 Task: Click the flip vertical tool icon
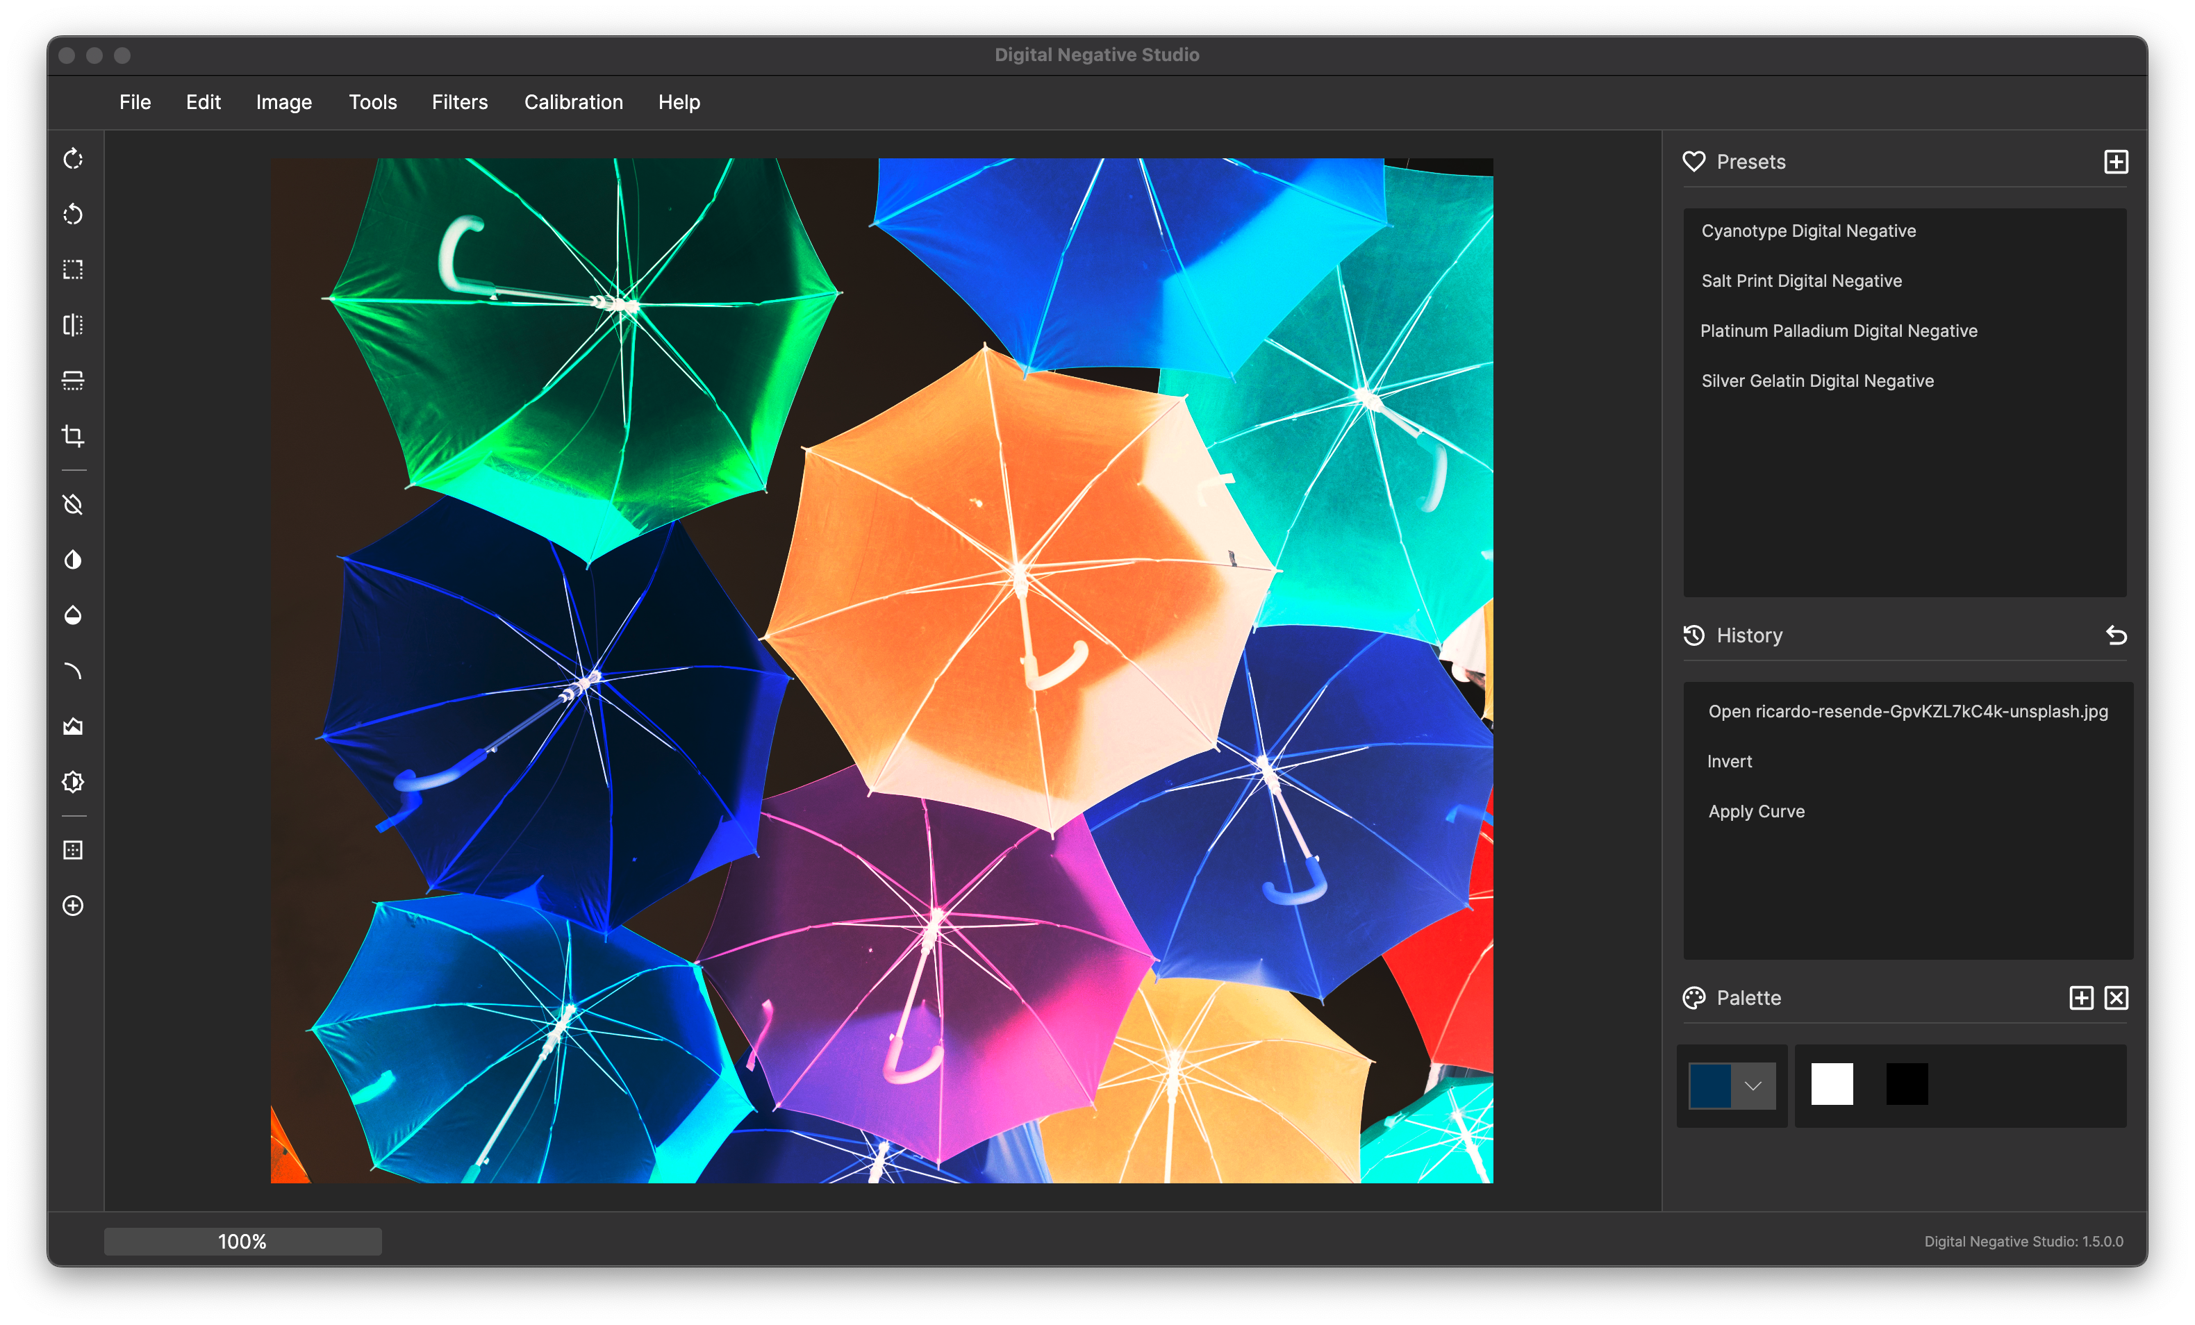[73, 381]
